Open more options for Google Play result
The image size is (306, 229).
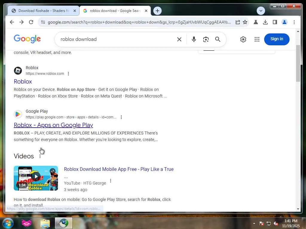click(121, 117)
